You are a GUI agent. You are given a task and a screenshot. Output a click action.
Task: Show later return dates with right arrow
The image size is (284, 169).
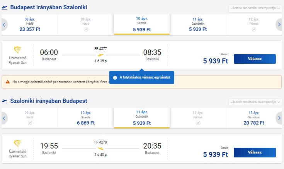(x=279, y=118)
